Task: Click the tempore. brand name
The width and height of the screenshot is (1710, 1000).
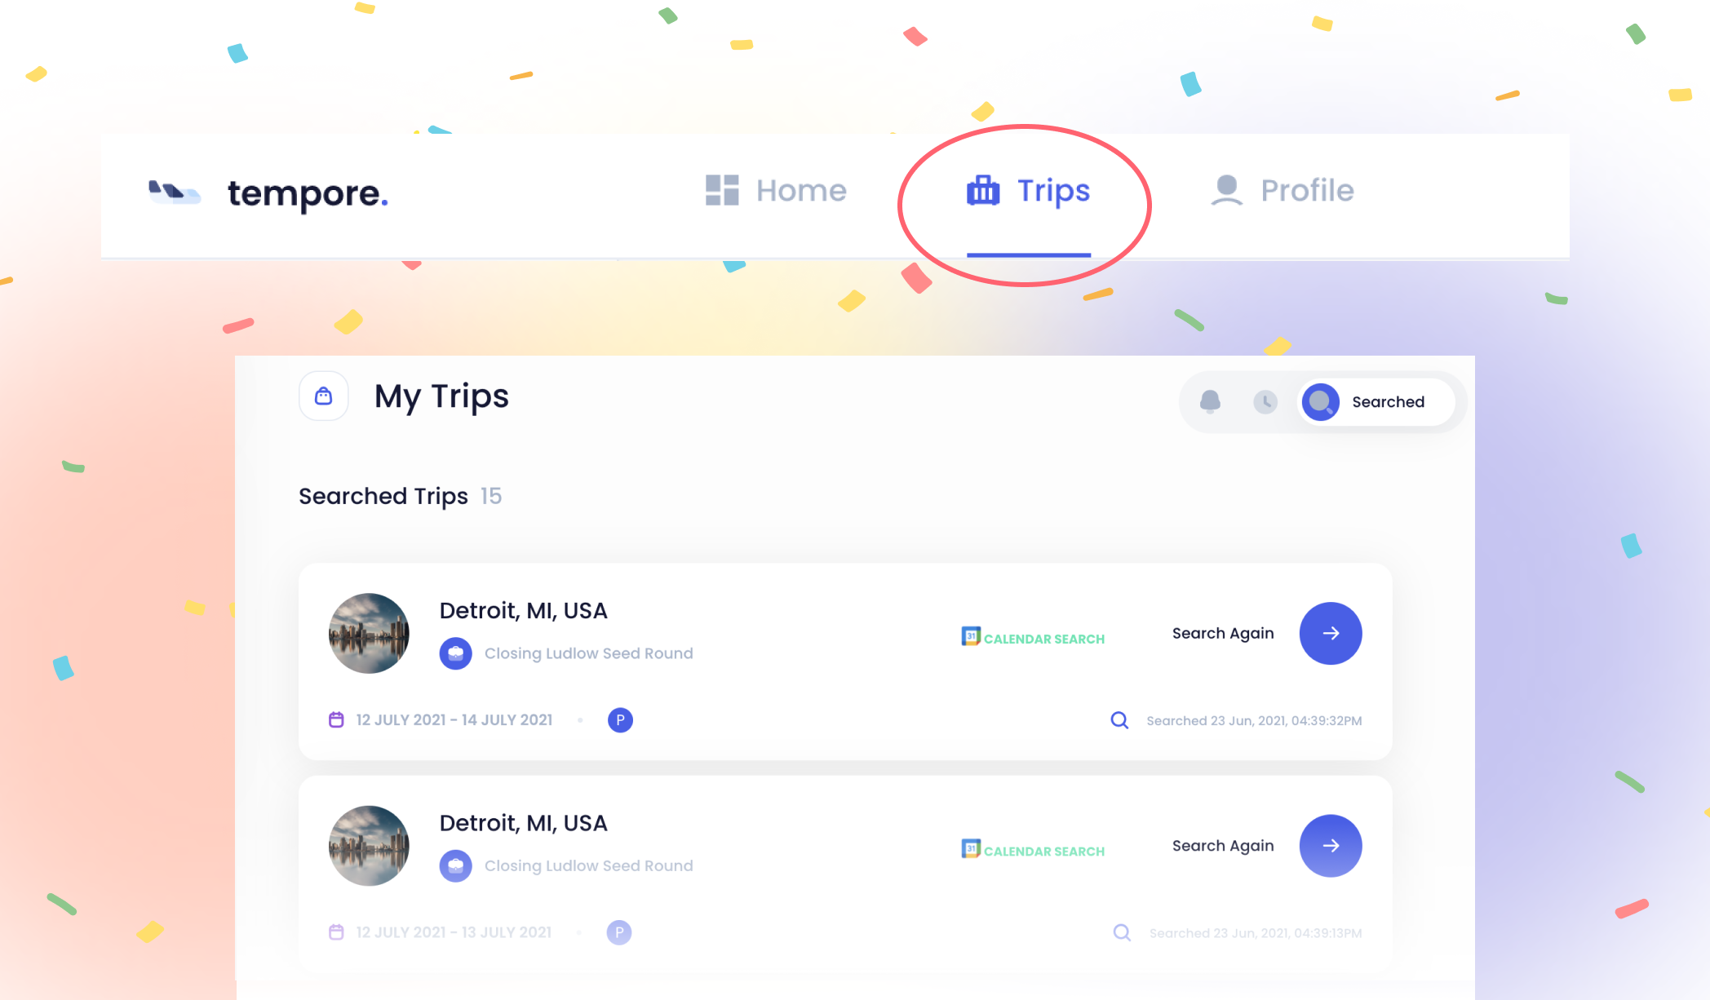Action: pyautogui.click(x=308, y=194)
